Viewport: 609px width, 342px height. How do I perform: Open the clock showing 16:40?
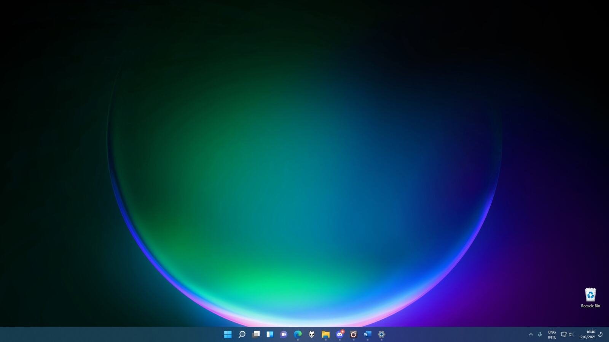(587, 334)
